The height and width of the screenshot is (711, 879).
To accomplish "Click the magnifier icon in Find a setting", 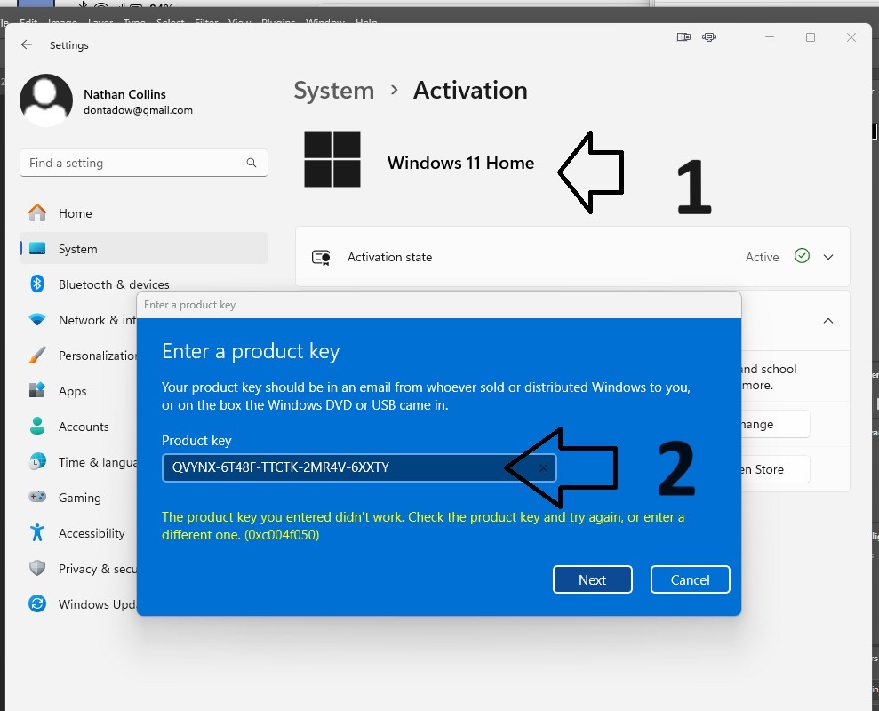I will point(252,163).
